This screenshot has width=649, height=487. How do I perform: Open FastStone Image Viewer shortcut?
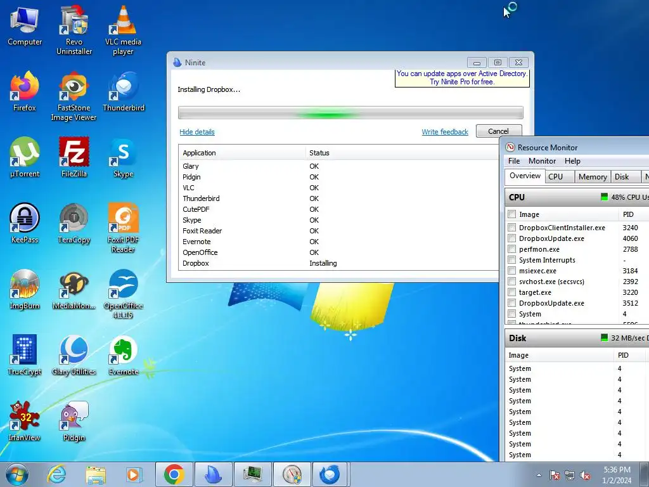click(74, 97)
